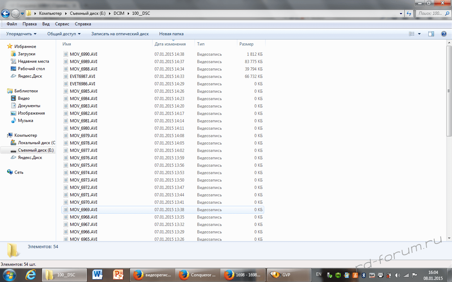Open Microsoft Word from the taskbar
Image resolution: width=452 pixels, height=282 pixels.
(x=97, y=275)
